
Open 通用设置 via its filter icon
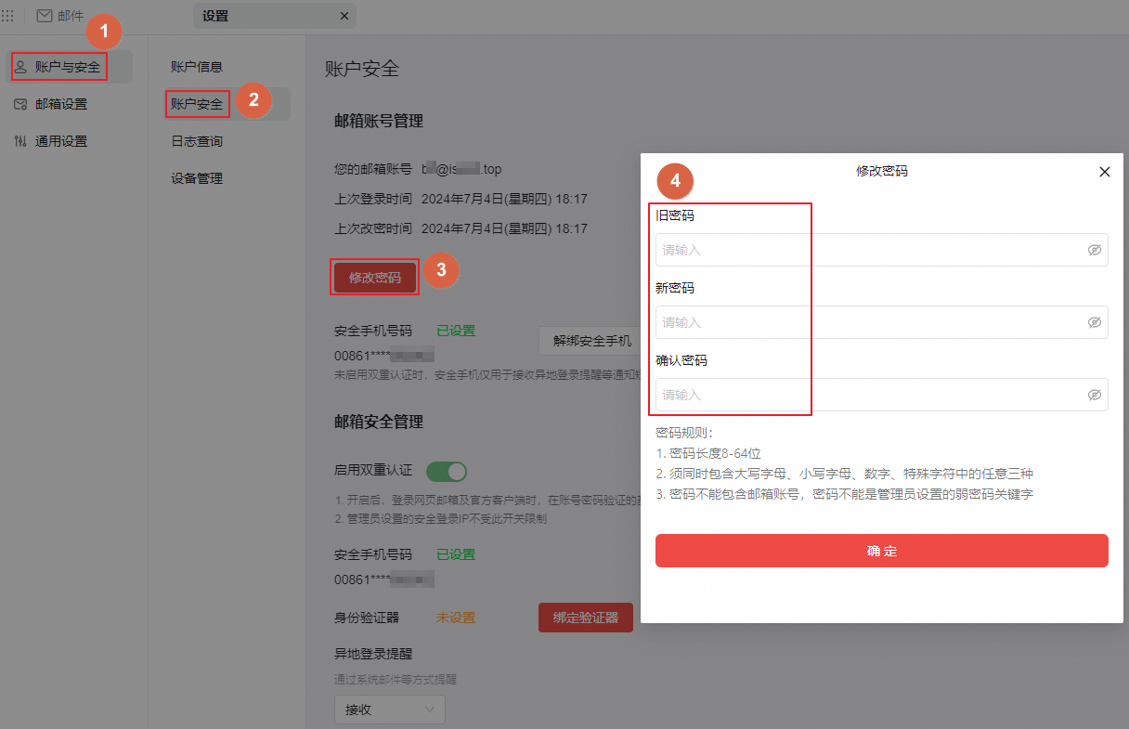[20, 140]
